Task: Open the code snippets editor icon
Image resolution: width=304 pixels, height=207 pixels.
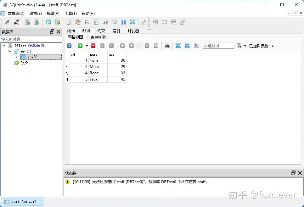Action: tap(96, 22)
